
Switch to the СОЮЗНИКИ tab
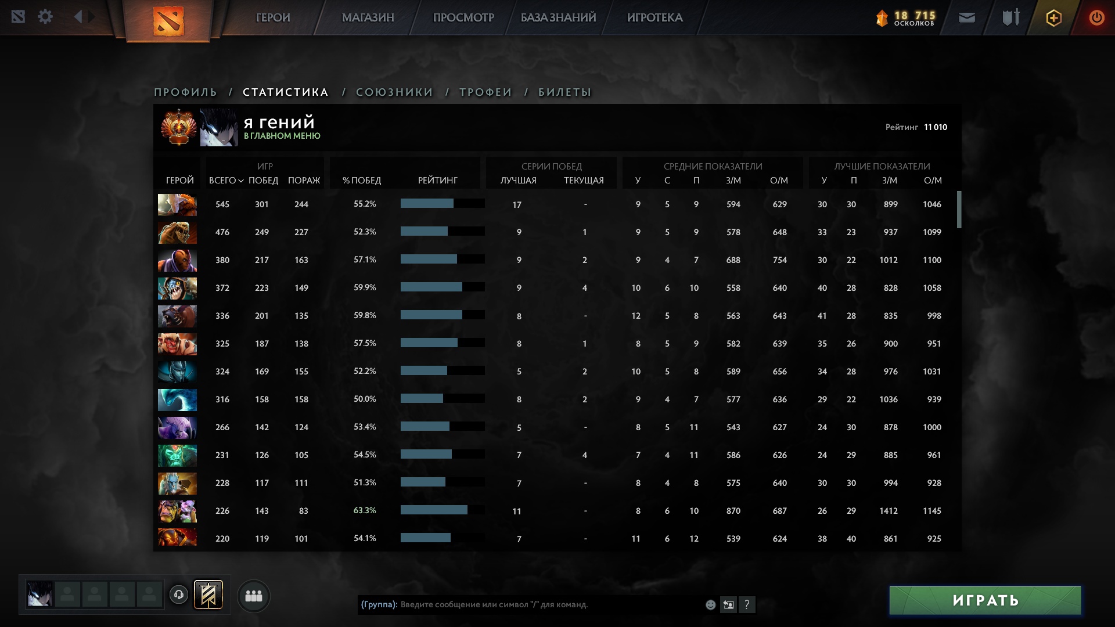point(394,92)
